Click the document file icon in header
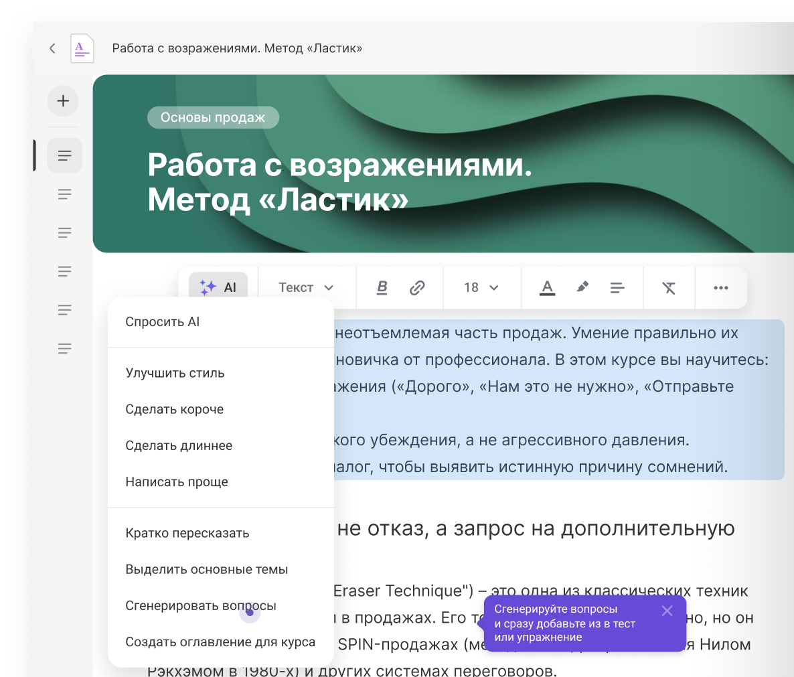The image size is (794, 677). pyautogui.click(x=82, y=49)
